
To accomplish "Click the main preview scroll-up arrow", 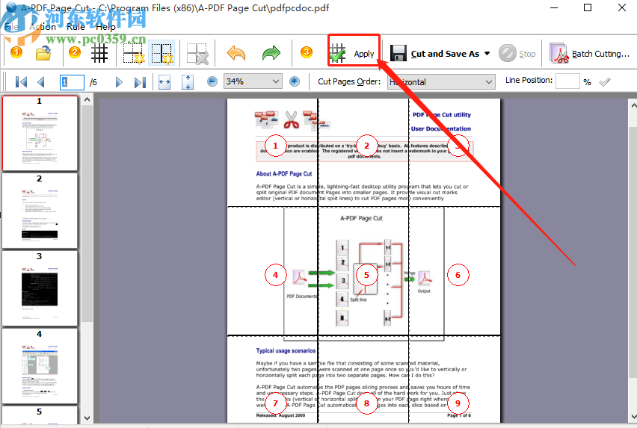I will coord(633,105).
